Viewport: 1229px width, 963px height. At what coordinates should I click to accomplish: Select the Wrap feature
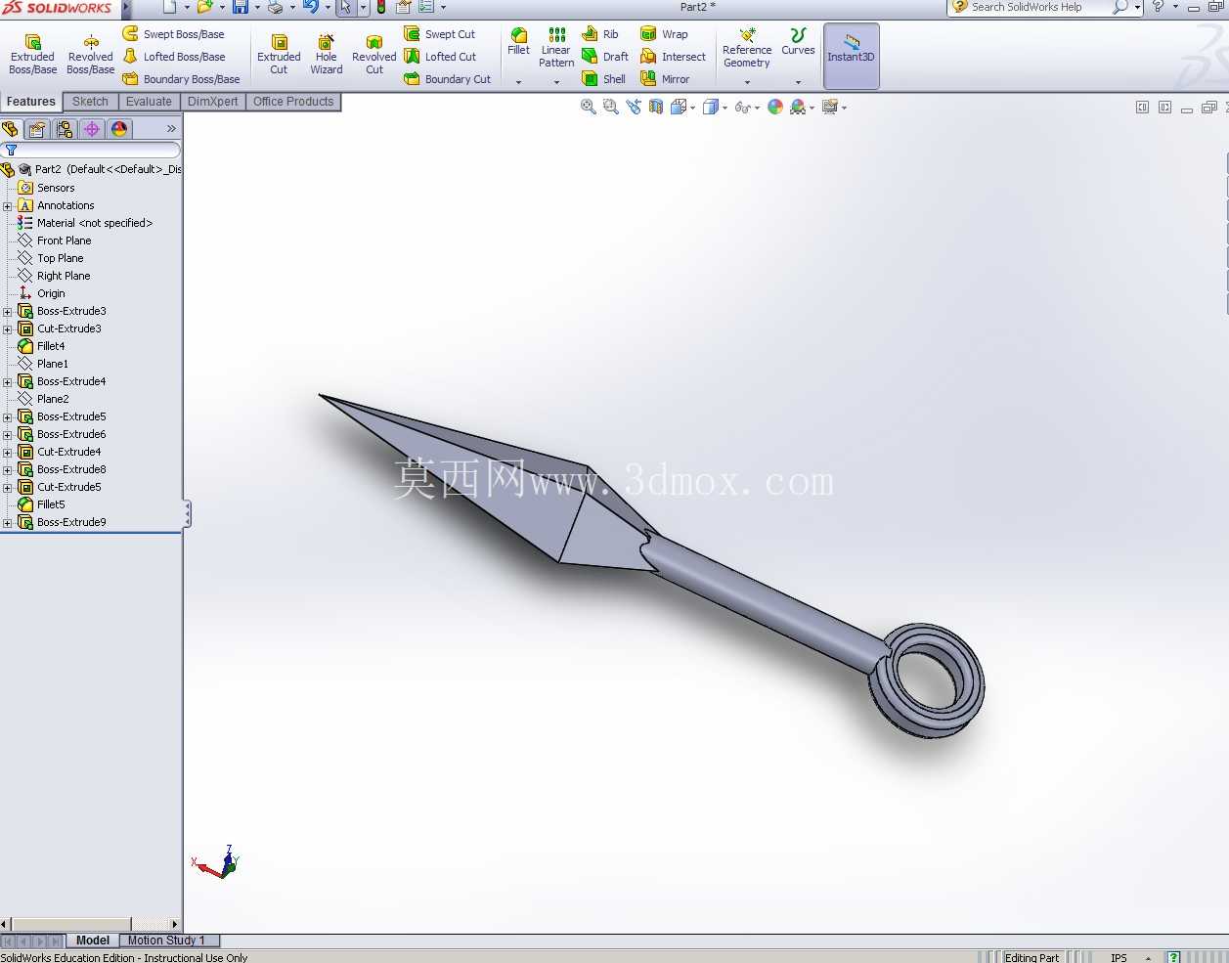pos(664,34)
